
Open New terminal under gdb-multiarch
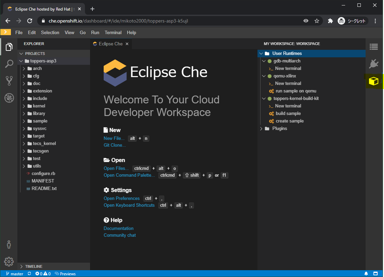click(x=288, y=68)
